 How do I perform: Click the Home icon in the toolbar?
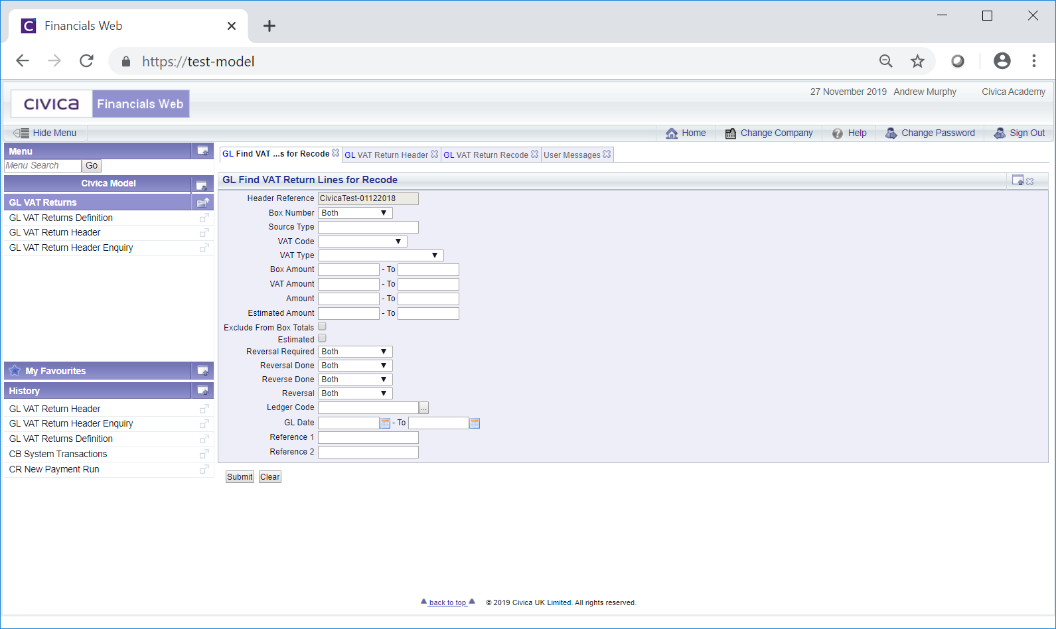[672, 133]
